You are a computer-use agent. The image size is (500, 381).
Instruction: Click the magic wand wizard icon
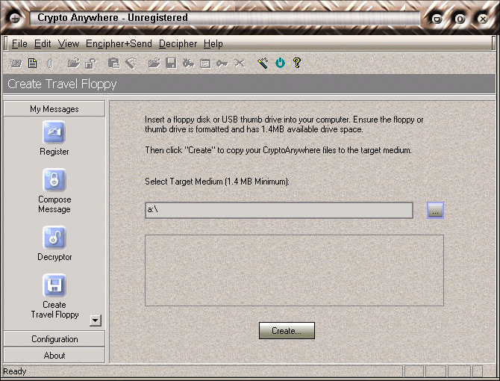coord(263,63)
